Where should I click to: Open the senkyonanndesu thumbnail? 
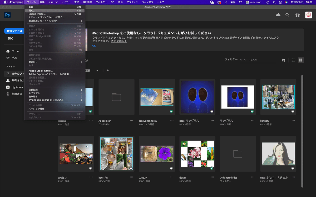157,97
